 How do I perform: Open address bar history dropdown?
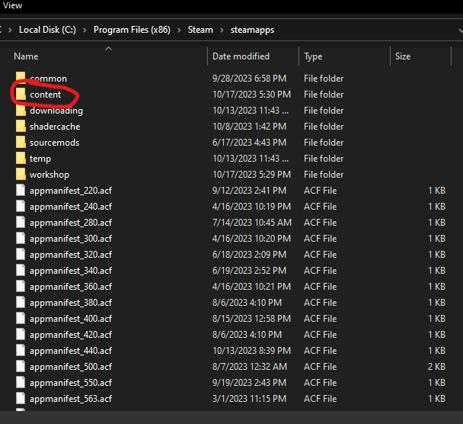point(460,31)
